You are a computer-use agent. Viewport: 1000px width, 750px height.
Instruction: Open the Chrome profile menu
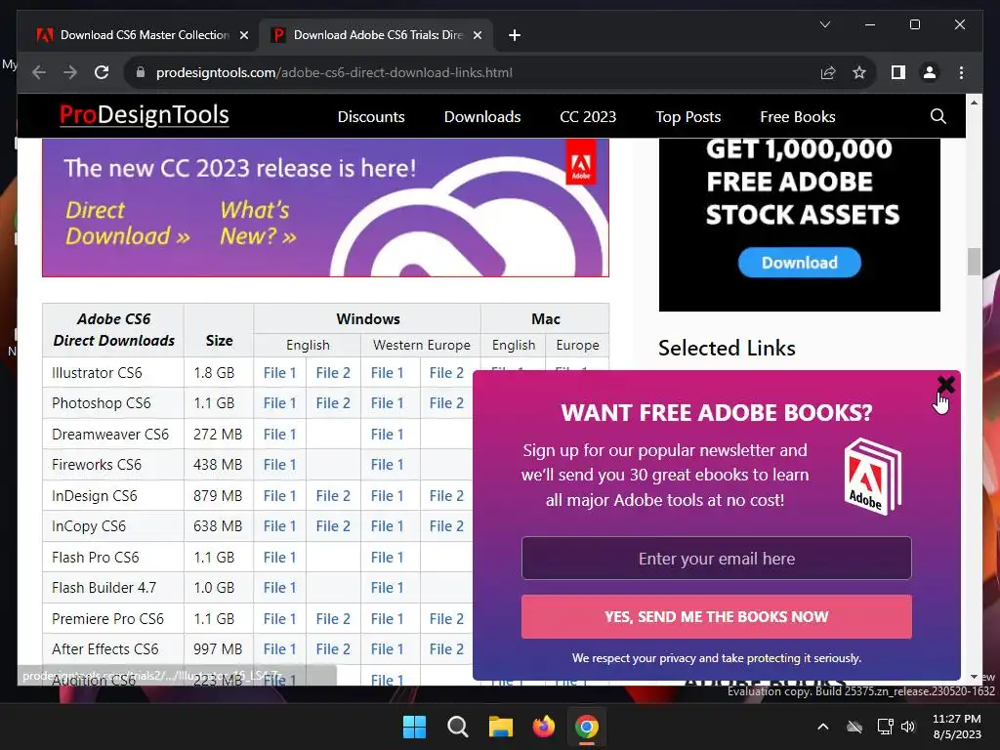point(930,72)
